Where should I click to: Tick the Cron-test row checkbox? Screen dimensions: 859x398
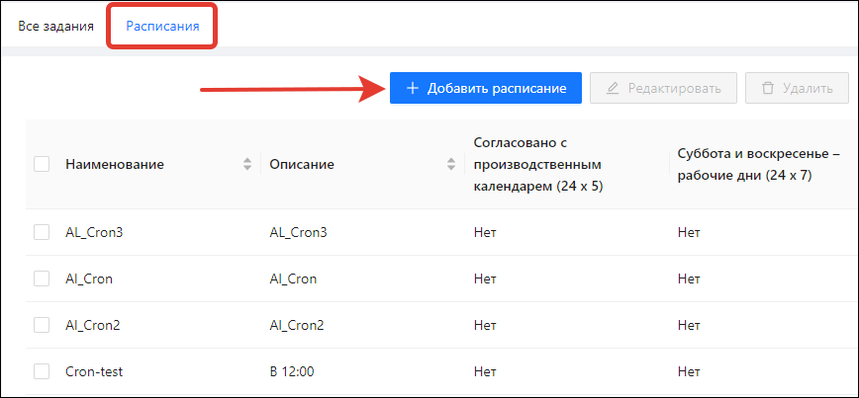(x=42, y=371)
